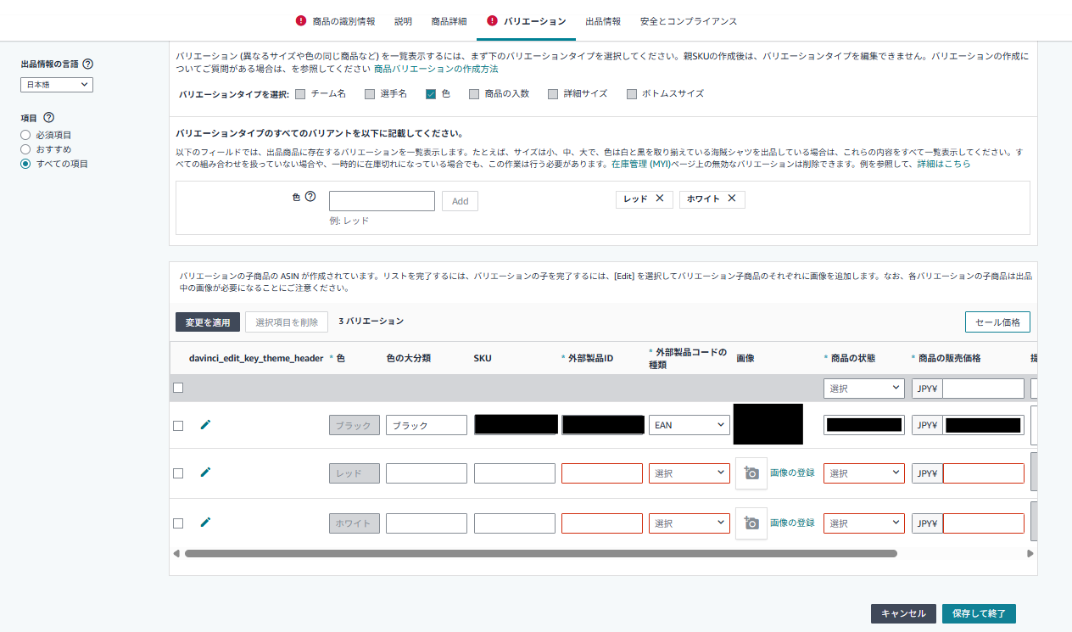Viewport: 1072px width, 632px height.
Task: Remove the レッド color tag
Action: [x=660, y=199]
